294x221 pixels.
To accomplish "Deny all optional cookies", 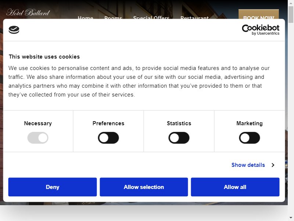I will click(x=53, y=187).
